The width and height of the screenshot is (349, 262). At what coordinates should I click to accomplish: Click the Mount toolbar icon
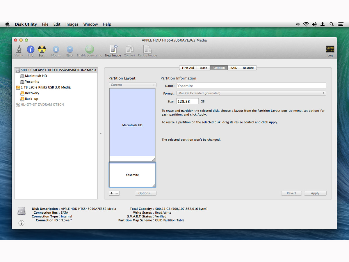point(56,49)
